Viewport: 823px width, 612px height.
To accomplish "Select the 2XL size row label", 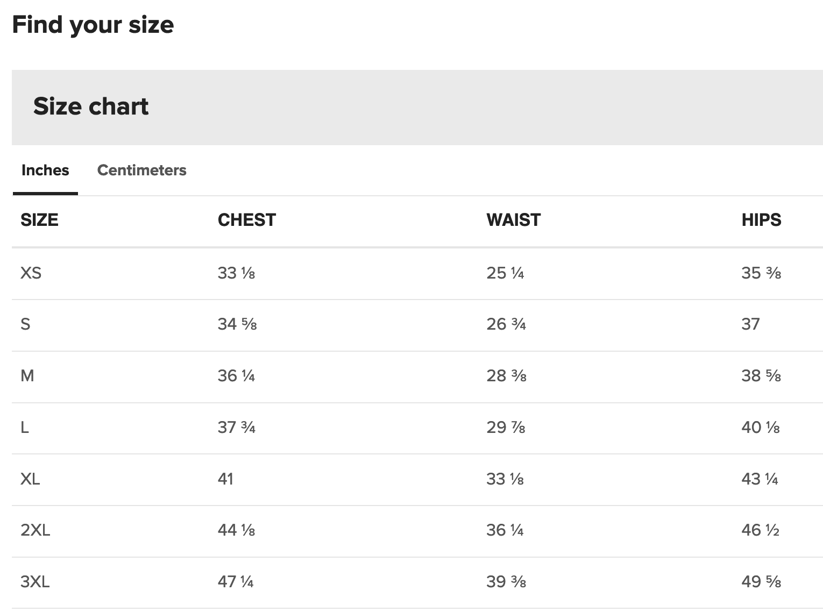I will [x=35, y=530].
